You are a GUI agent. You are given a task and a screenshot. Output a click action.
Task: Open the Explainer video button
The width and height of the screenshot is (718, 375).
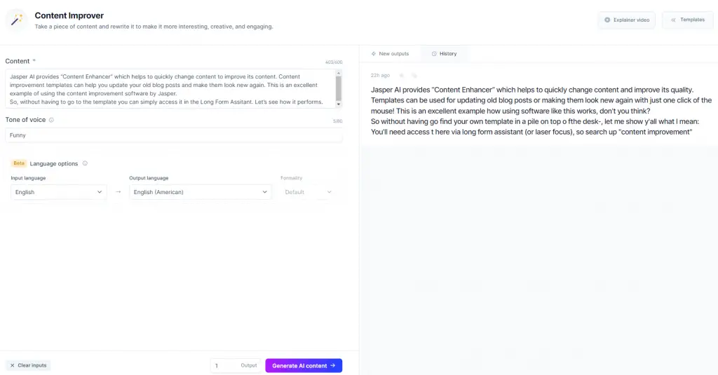(626, 20)
